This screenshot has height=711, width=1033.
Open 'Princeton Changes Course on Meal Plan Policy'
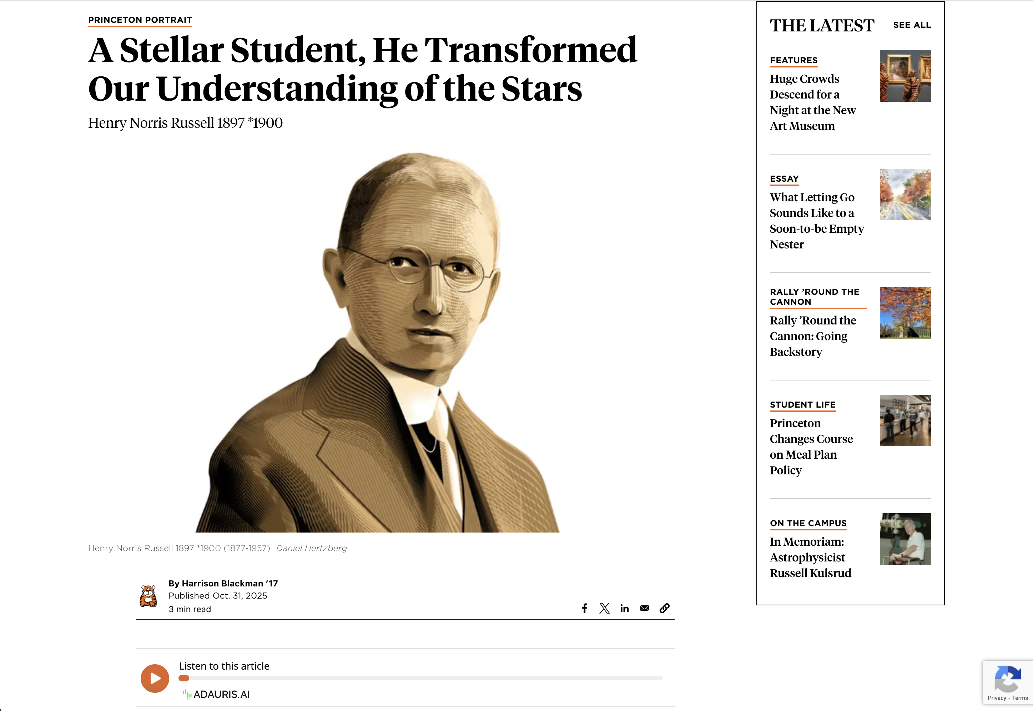coord(811,447)
